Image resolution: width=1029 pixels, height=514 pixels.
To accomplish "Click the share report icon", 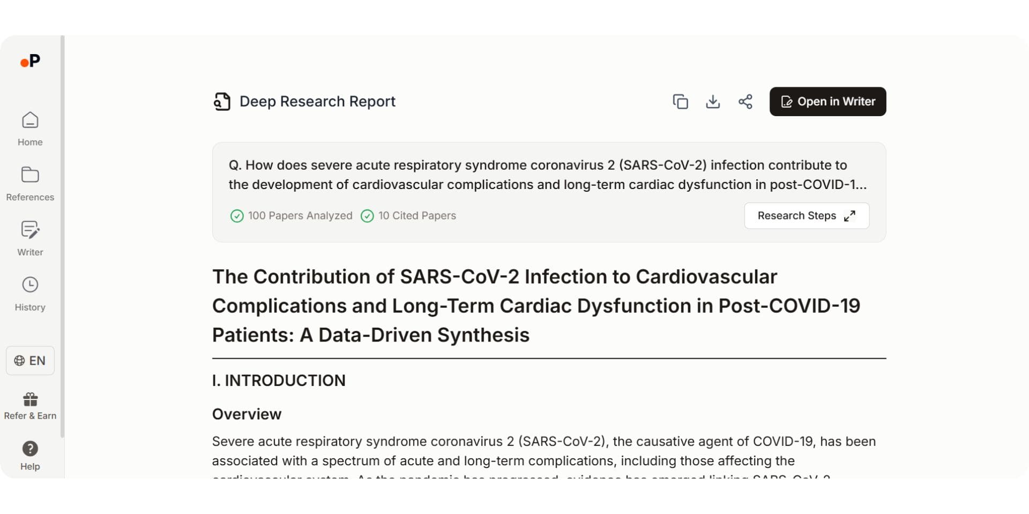I will point(745,102).
